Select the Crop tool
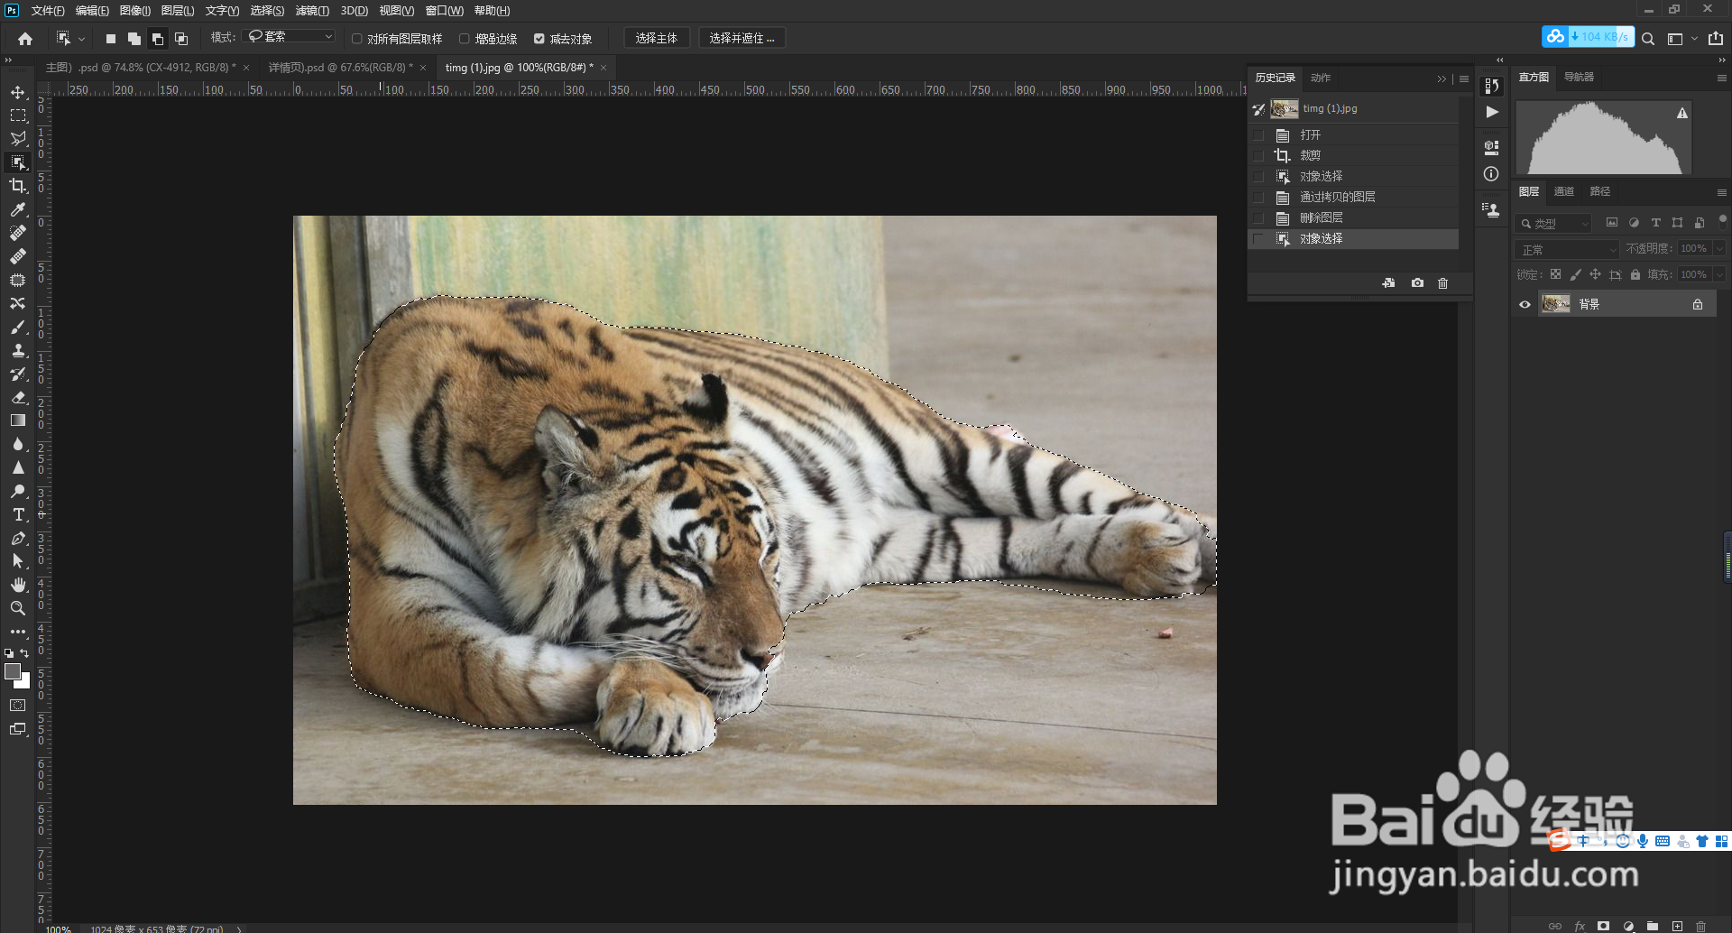The height and width of the screenshot is (933, 1732). (x=18, y=186)
